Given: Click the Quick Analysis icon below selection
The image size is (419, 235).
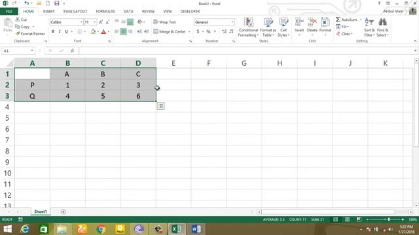Looking at the screenshot, I should [x=160, y=106].
